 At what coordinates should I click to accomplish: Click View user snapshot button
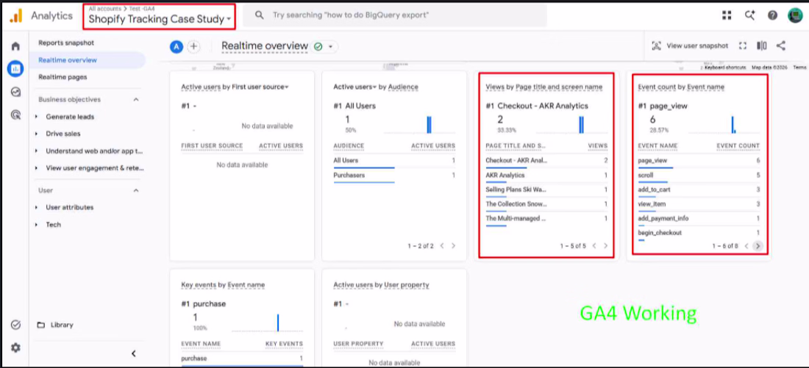(690, 46)
